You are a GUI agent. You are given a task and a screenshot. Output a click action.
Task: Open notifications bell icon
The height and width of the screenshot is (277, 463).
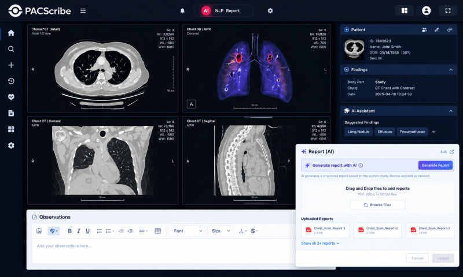182,10
